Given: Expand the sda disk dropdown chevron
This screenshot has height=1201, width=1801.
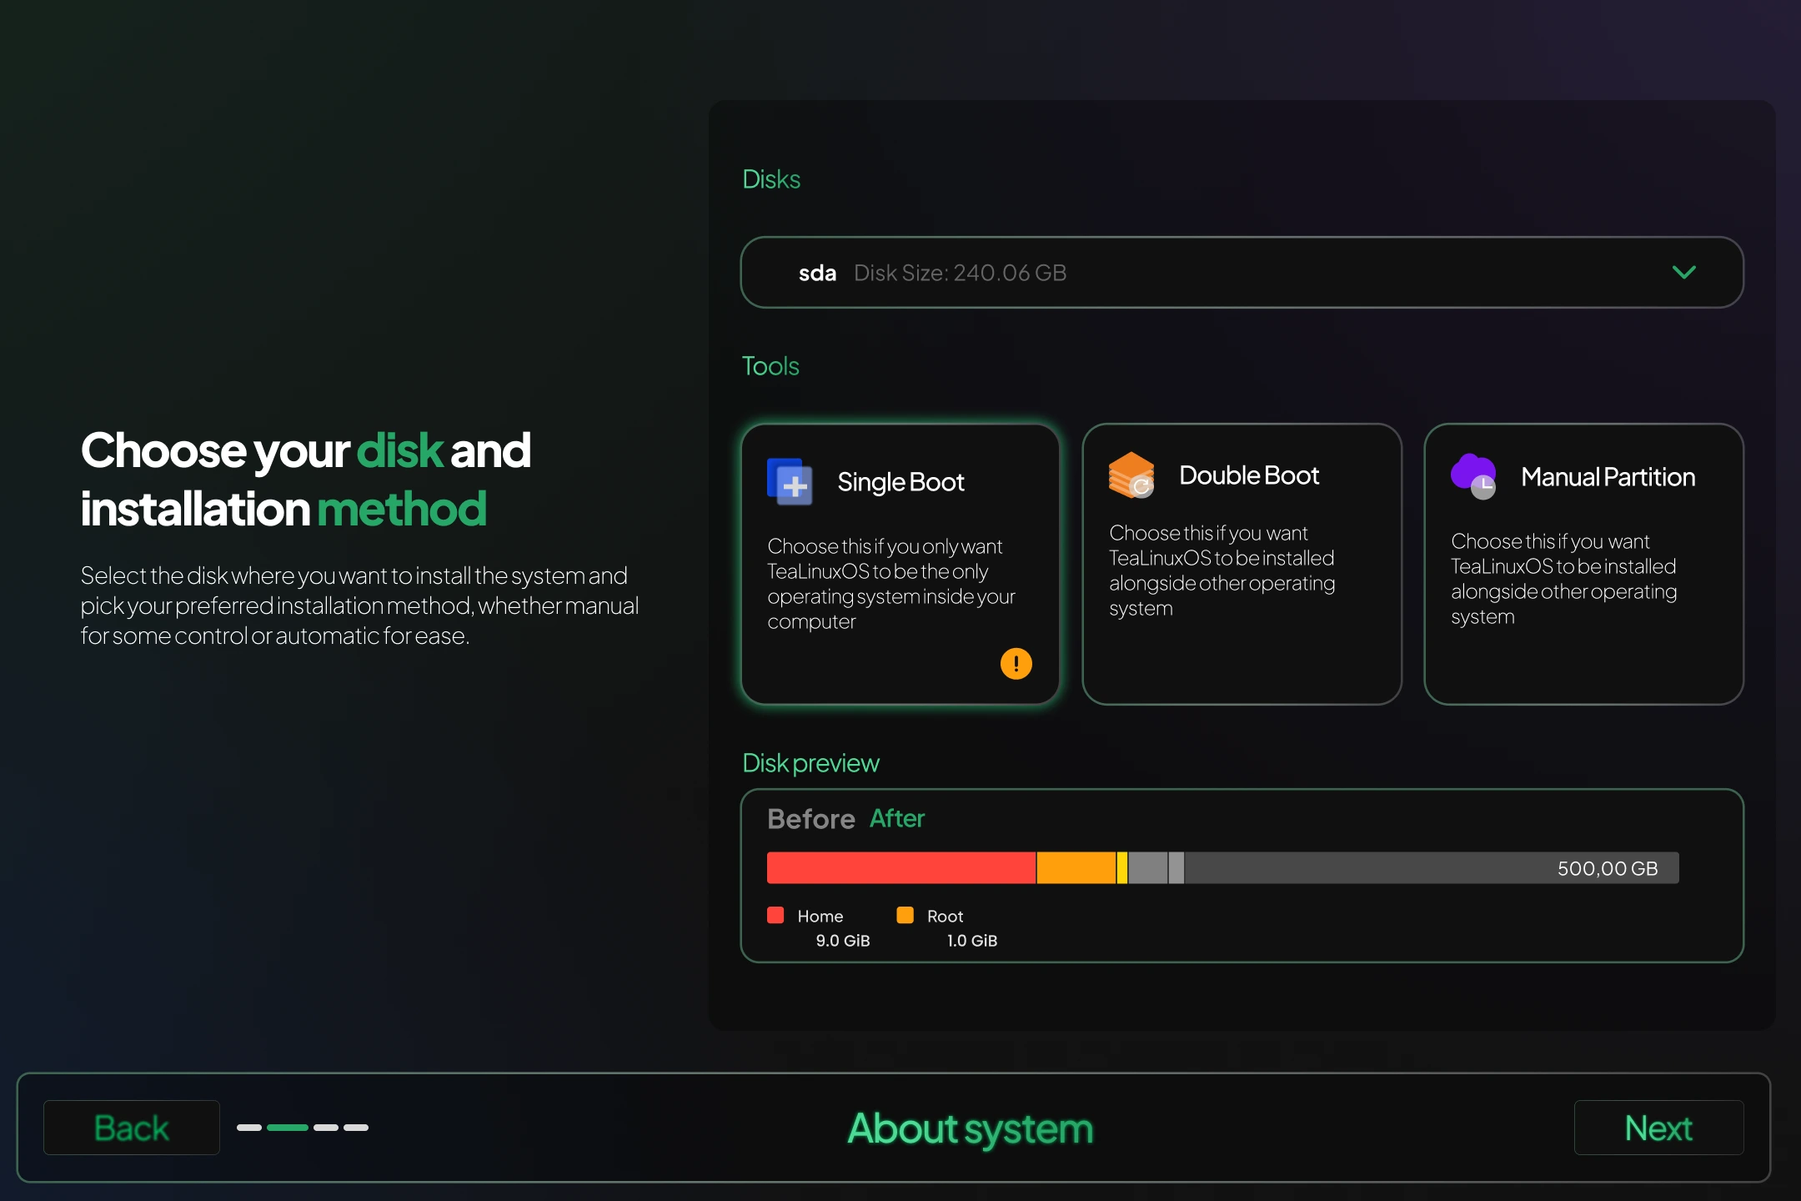Looking at the screenshot, I should (1683, 272).
